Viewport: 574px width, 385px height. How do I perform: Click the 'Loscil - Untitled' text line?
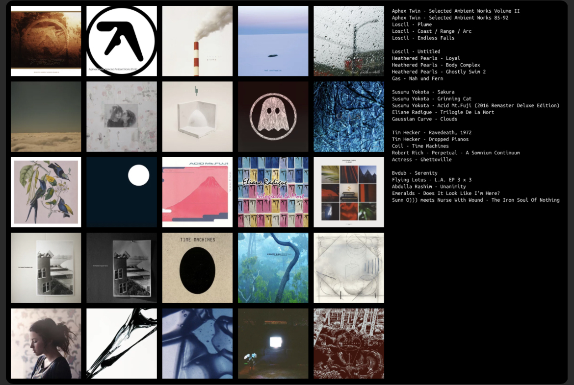pyautogui.click(x=416, y=51)
